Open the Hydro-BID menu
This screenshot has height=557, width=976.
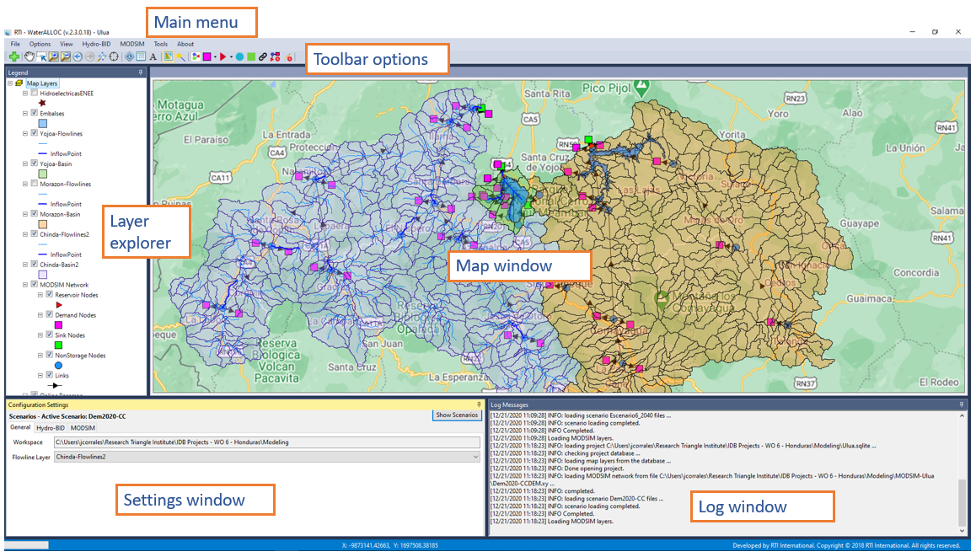[95, 44]
